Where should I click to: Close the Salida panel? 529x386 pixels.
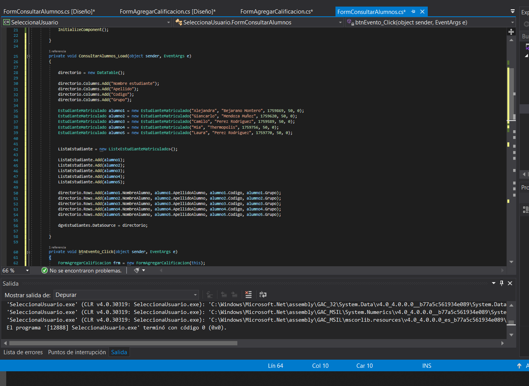point(510,283)
